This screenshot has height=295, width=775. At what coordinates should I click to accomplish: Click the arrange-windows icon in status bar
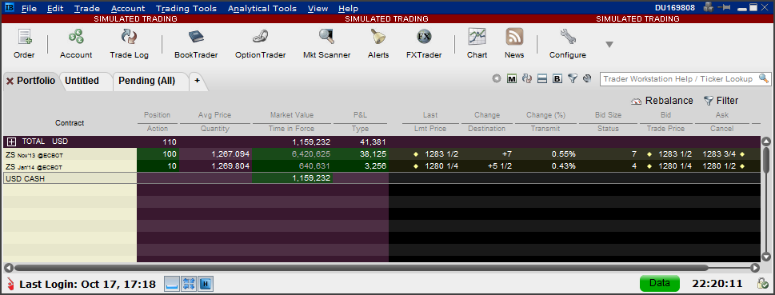pyautogui.click(x=189, y=284)
